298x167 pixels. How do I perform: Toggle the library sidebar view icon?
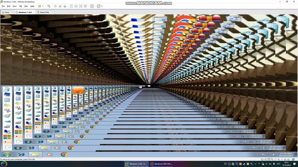point(71,6)
